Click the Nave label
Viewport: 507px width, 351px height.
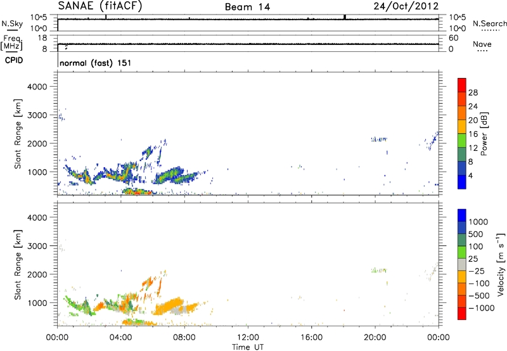click(x=482, y=44)
